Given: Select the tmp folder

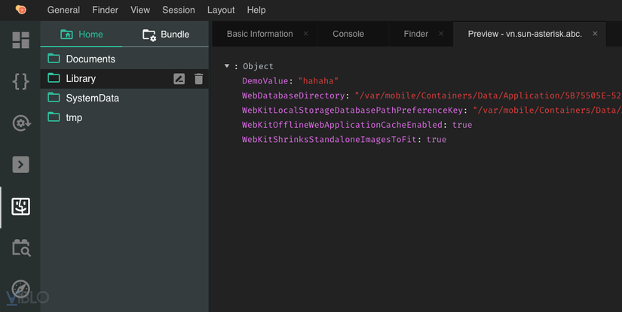Looking at the screenshot, I should point(74,117).
